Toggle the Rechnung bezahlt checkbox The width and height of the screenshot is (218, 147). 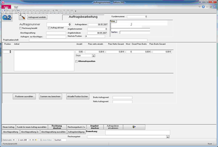20,28
